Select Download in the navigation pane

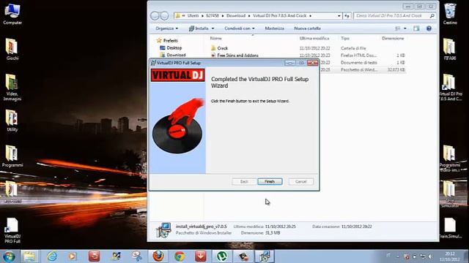pos(176,55)
